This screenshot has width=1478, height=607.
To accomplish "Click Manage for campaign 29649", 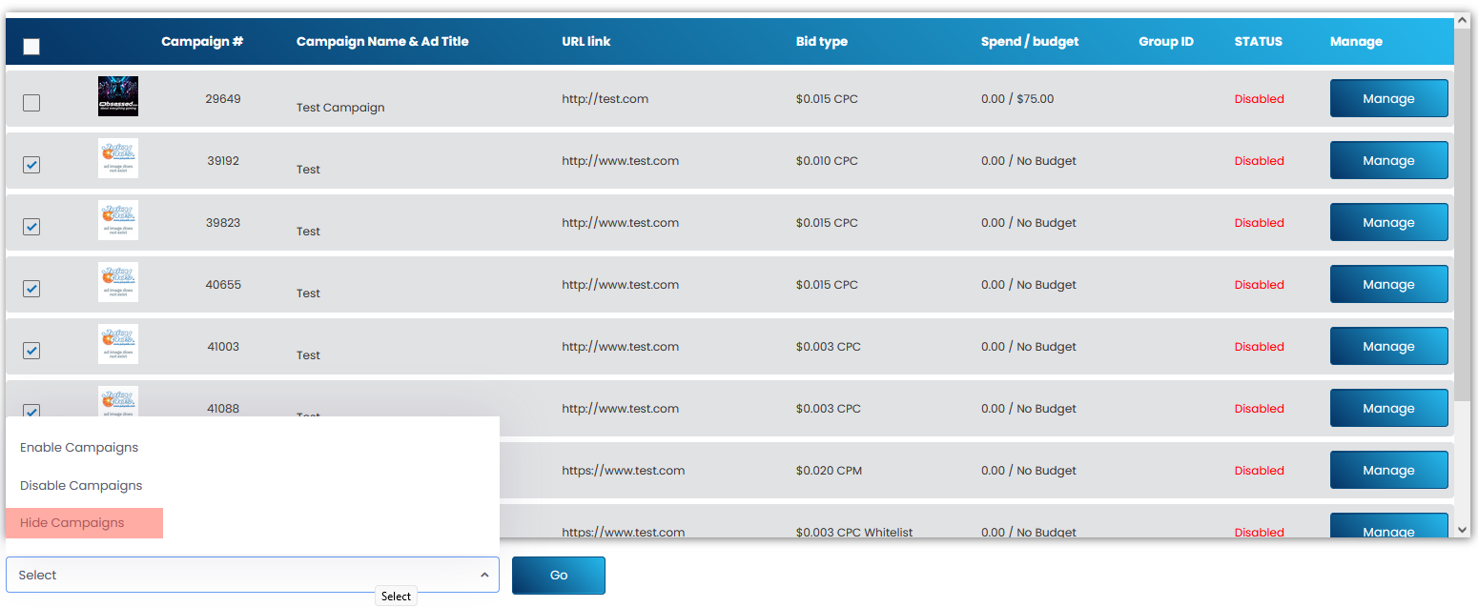I will click(1388, 99).
